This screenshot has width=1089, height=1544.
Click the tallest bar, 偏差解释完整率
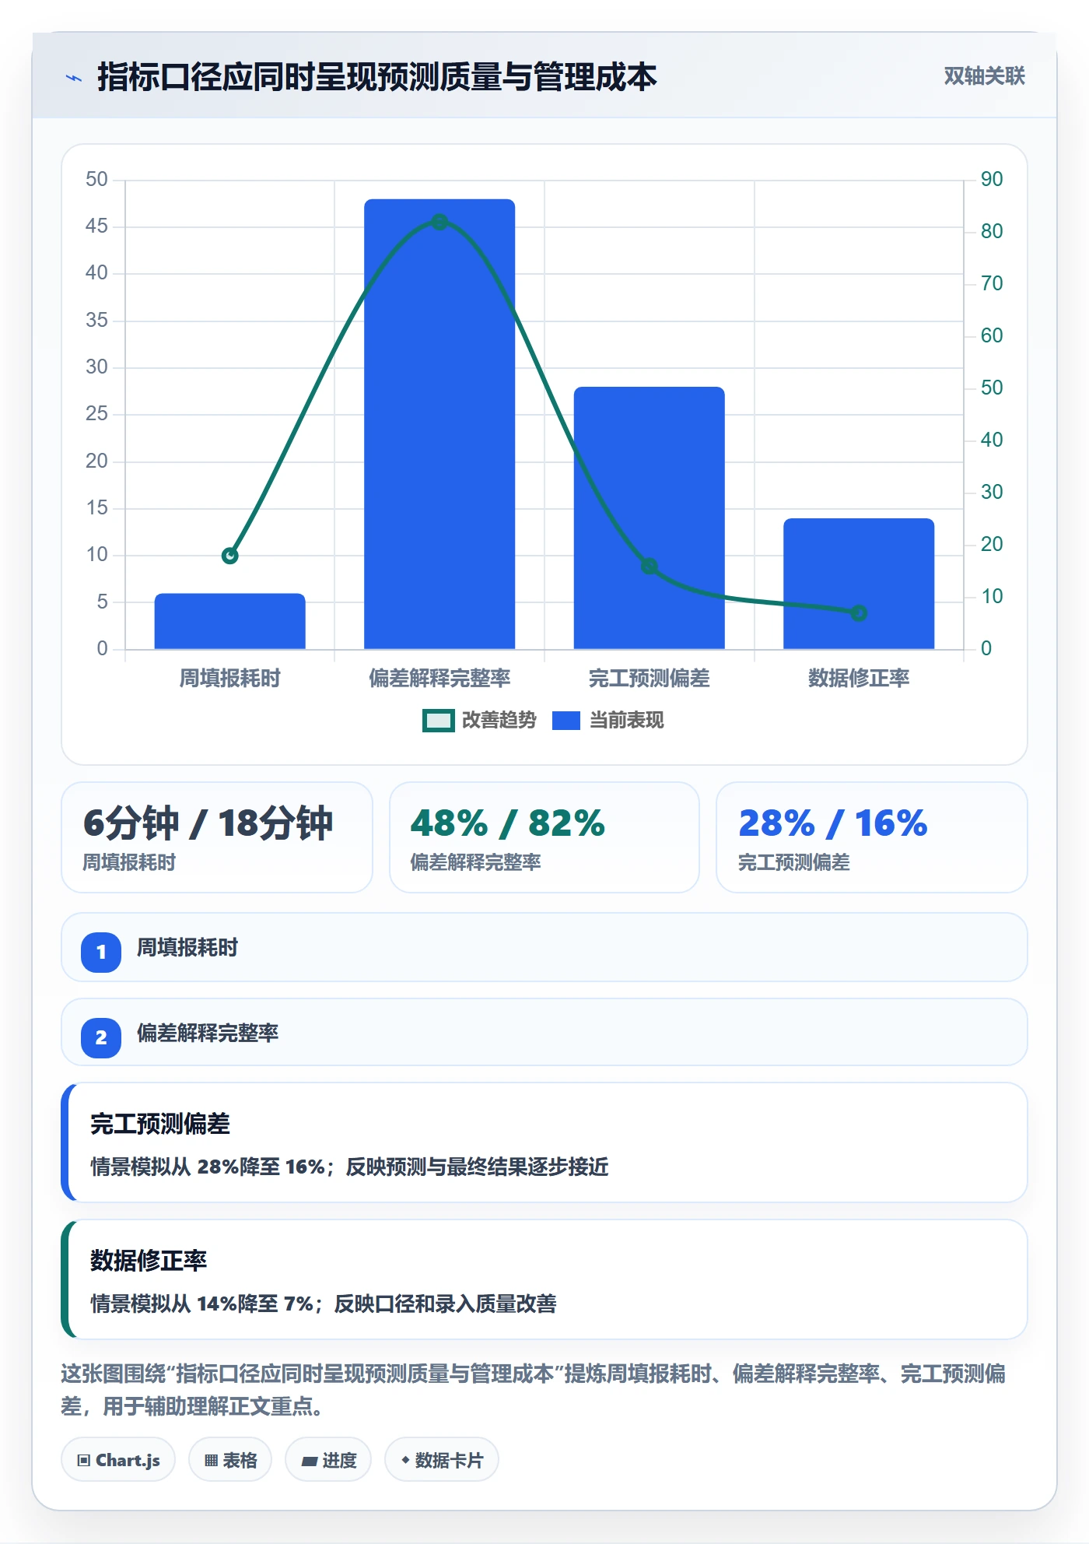tap(439, 424)
